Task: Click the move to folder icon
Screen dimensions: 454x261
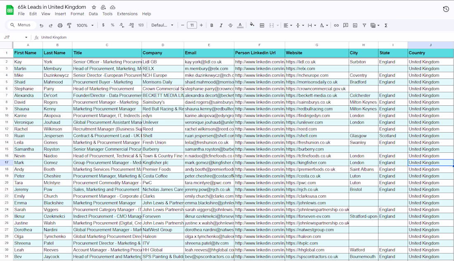Action: [103, 7]
